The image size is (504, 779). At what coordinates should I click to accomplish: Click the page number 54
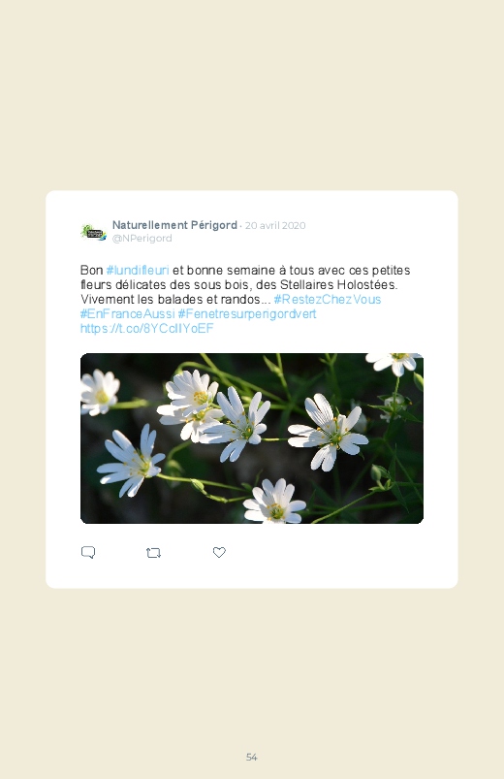click(x=252, y=757)
